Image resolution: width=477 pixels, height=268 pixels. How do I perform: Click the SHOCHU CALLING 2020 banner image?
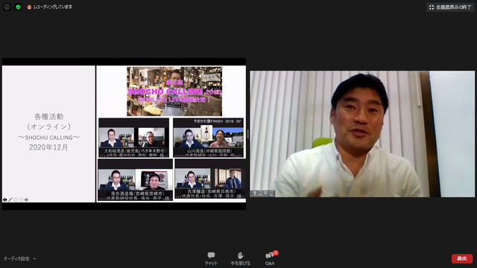(x=174, y=91)
